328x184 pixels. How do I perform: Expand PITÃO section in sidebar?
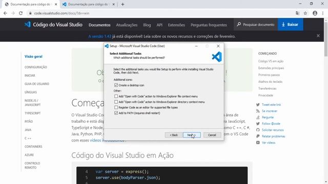[29, 122]
